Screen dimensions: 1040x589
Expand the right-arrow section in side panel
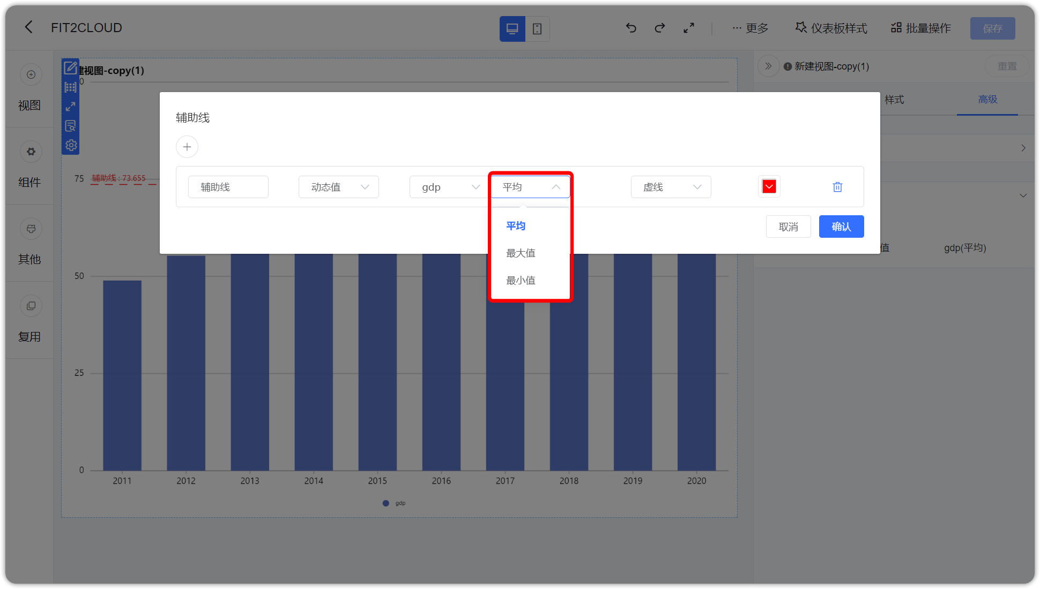1023,148
